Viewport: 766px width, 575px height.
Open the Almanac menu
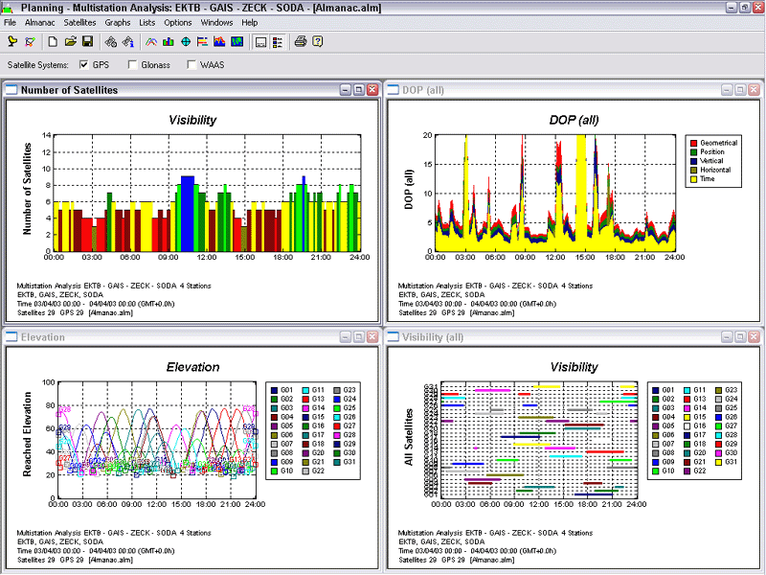[x=37, y=21]
